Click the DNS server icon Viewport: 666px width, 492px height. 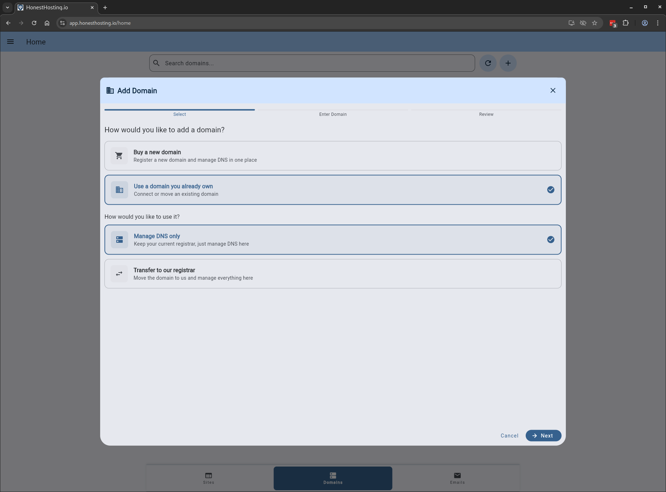[119, 240]
